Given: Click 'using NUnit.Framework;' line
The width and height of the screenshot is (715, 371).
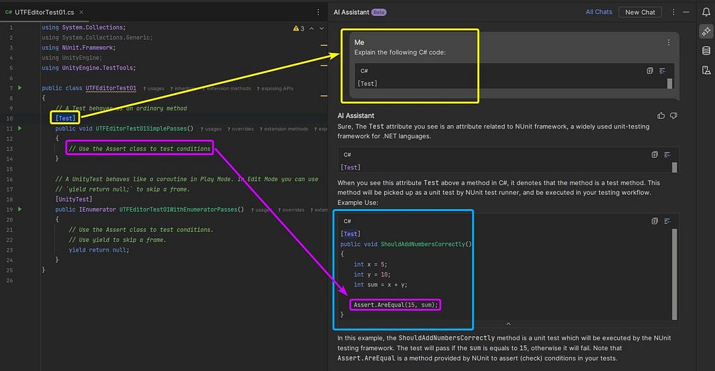Looking at the screenshot, I should click(x=78, y=48).
